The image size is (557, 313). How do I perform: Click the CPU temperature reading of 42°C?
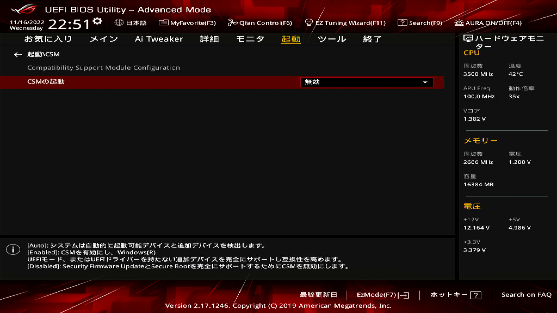[516, 74]
